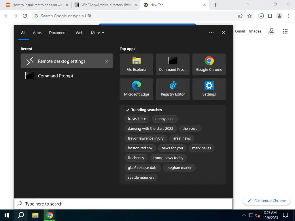Open Search Labs flask icon
This screenshot has width=295, height=221.
pyautogui.click(x=271, y=31)
